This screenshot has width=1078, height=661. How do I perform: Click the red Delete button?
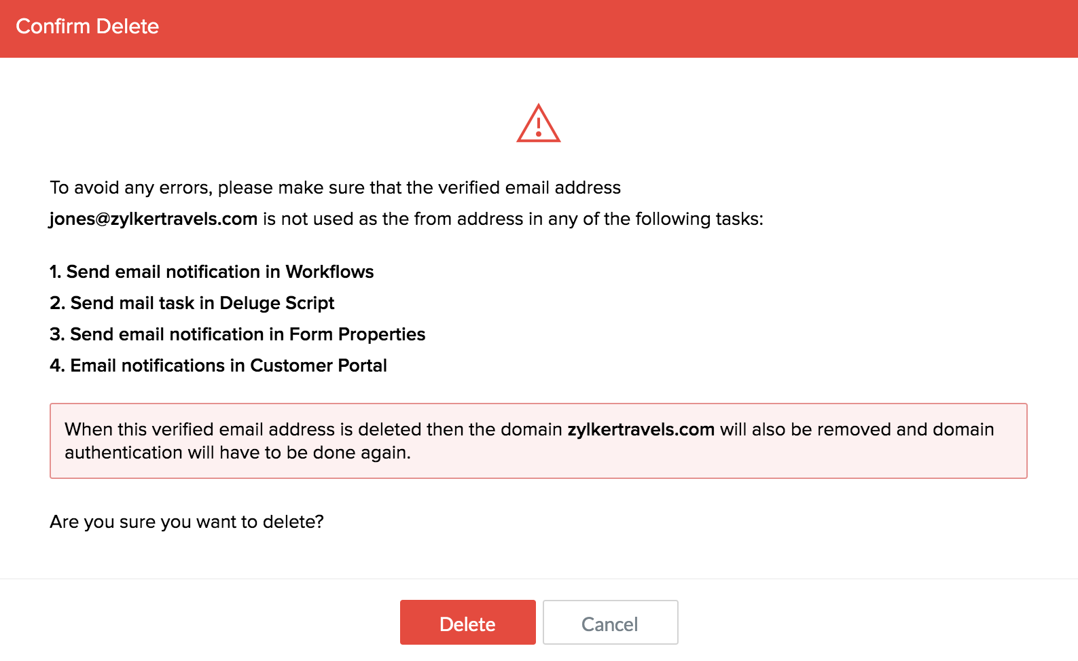point(467,622)
